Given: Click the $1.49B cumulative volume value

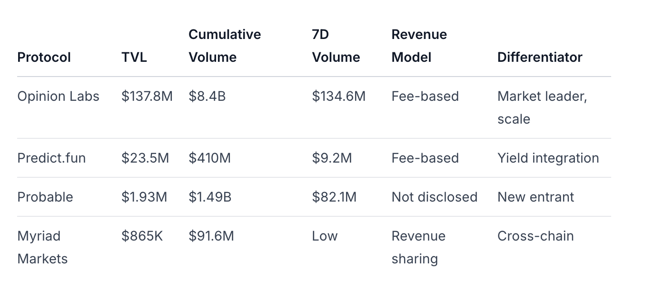Looking at the screenshot, I should [x=210, y=197].
